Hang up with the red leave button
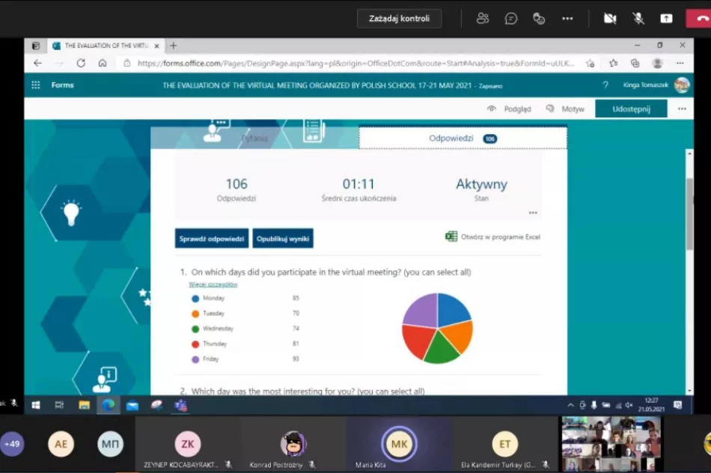The image size is (711, 473). 698,19
